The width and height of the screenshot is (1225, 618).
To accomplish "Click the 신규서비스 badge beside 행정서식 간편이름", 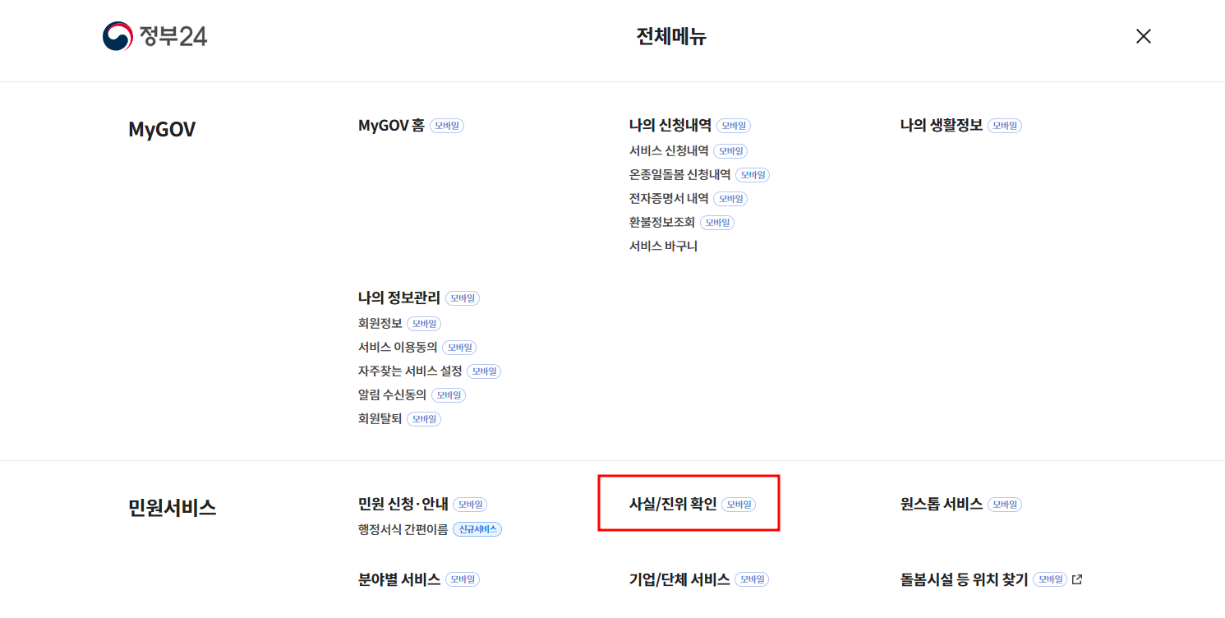I will click(x=477, y=529).
